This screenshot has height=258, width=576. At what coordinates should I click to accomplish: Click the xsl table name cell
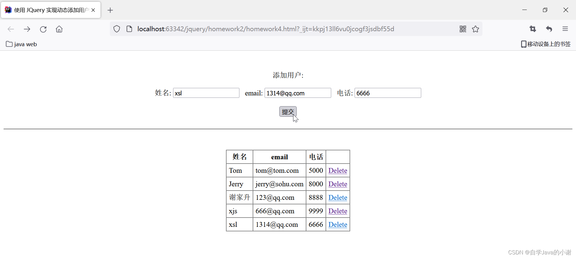239,224
